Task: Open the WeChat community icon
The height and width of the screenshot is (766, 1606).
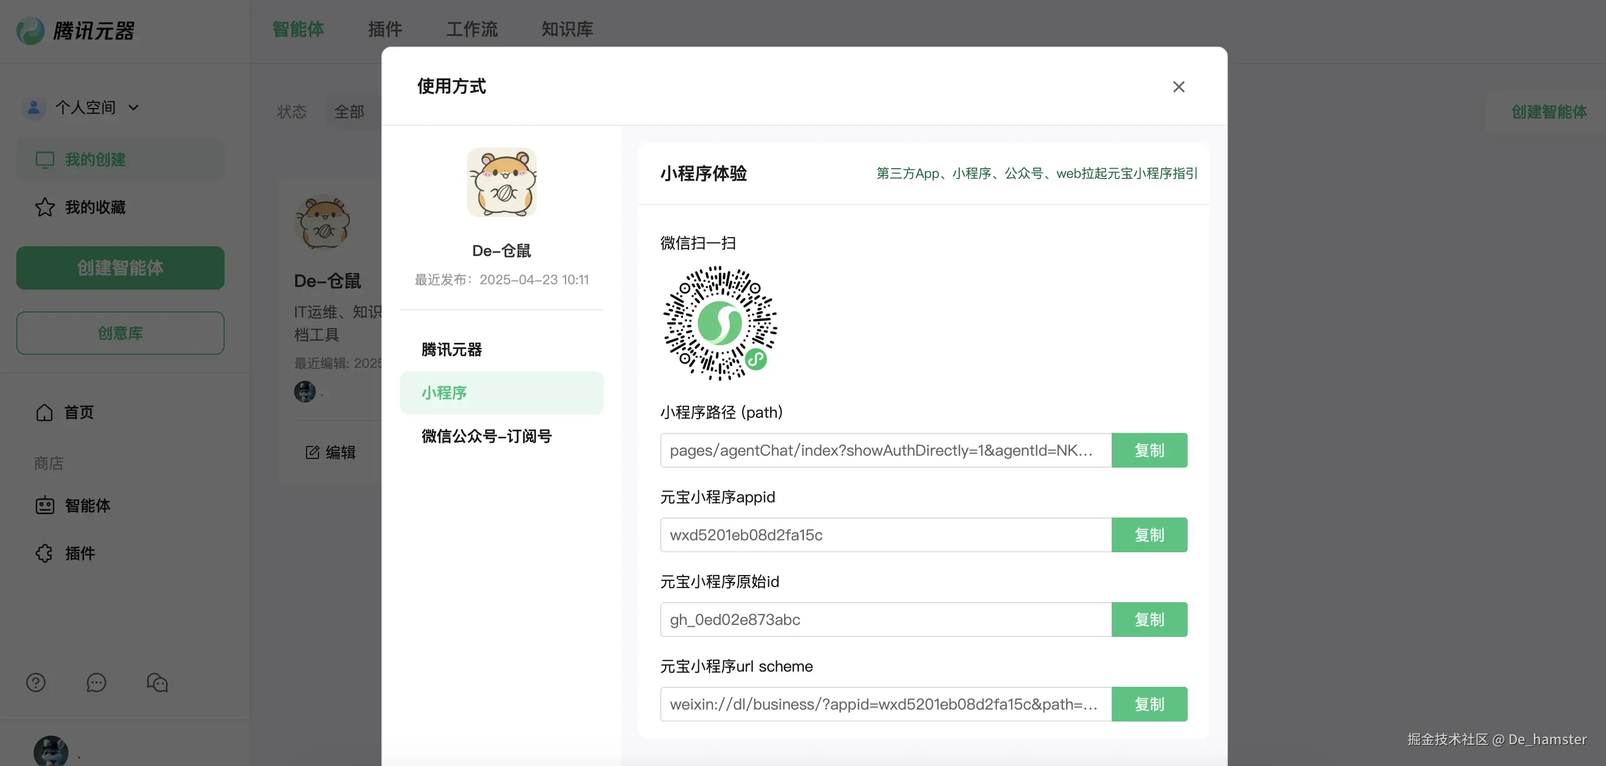Action: [157, 682]
